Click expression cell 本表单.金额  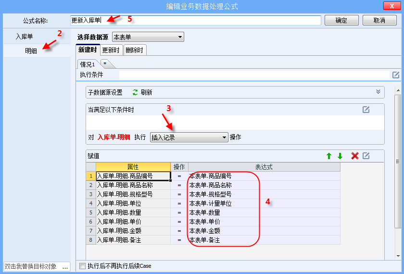pyautogui.click(x=264, y=231)
